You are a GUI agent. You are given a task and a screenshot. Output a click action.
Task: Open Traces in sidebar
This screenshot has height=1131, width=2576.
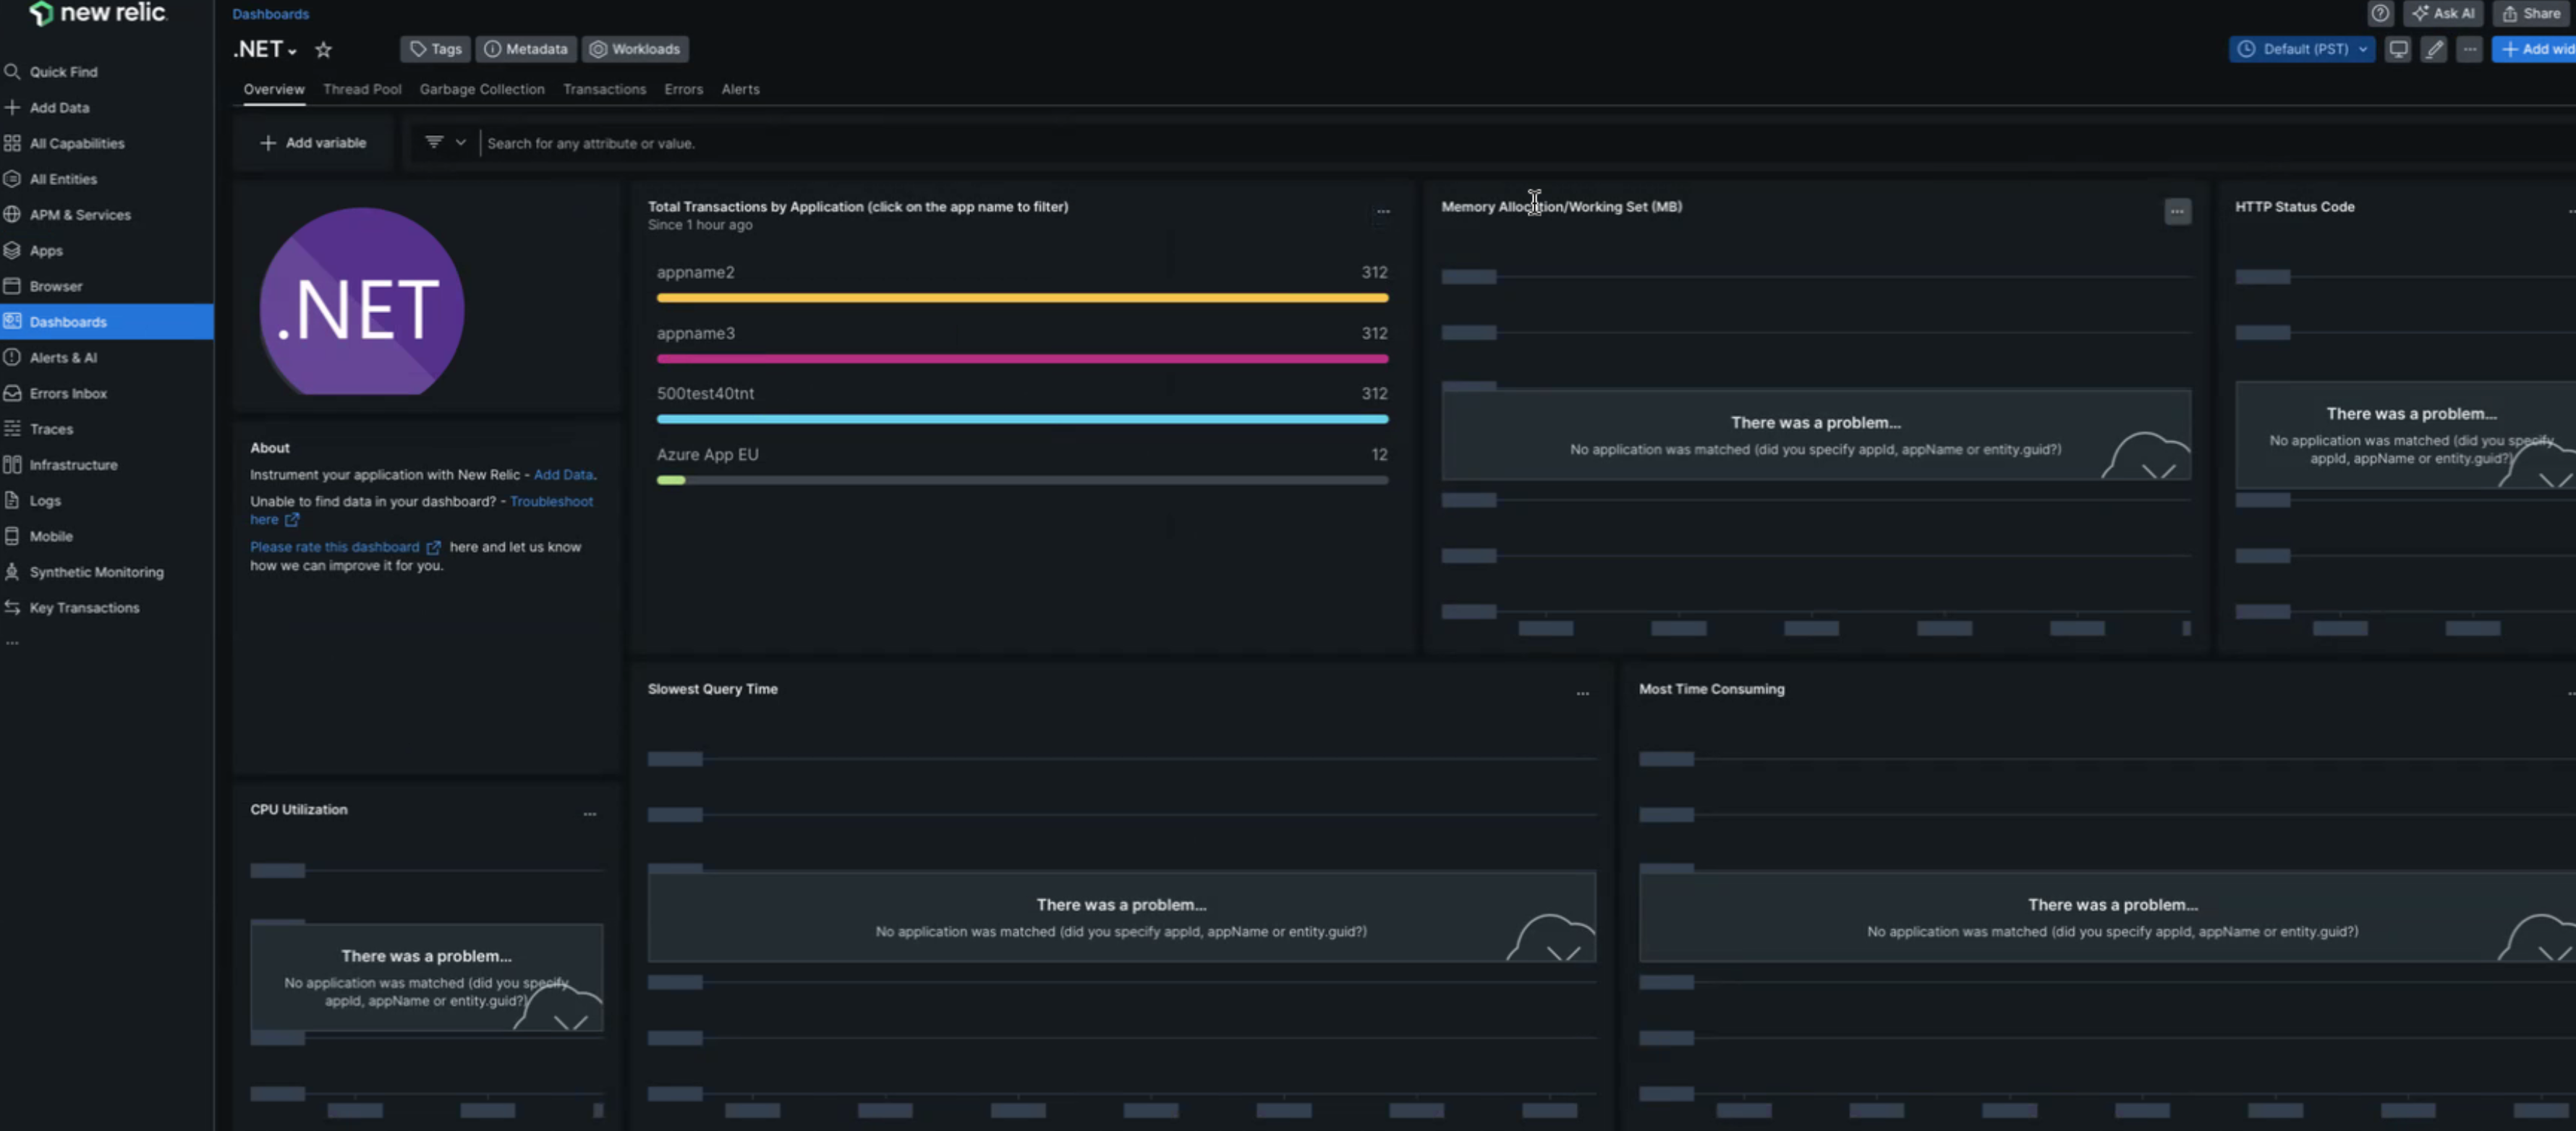coord(50,429)
